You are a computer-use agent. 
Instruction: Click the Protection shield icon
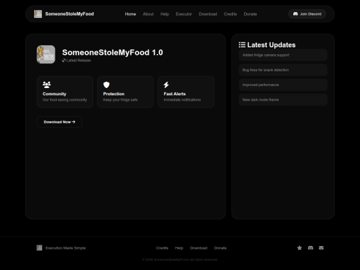click(x=106, y=85)
